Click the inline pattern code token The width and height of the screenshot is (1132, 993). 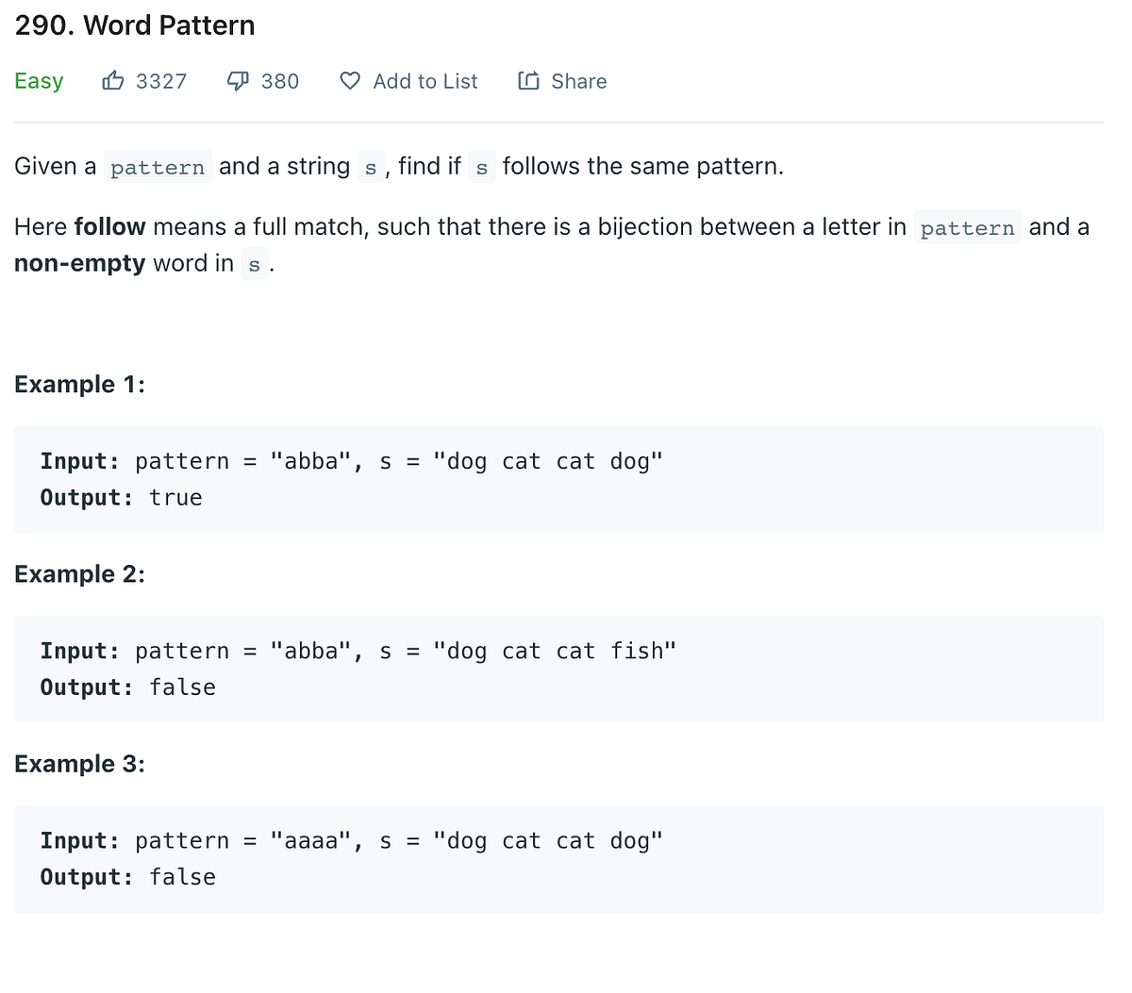[x=158, y=167]
